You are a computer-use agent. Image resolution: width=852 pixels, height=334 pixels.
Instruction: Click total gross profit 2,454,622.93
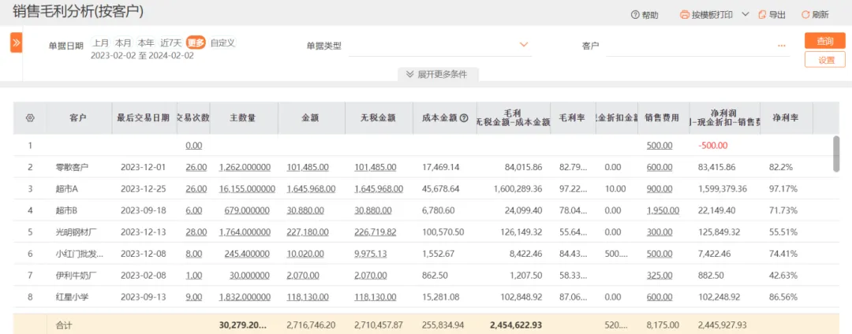pos(516,325)
